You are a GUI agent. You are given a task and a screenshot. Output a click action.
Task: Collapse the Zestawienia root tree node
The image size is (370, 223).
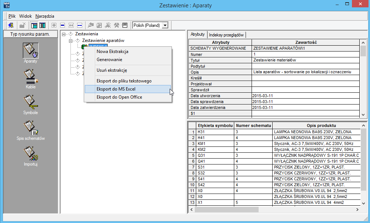tap(63, 34)
